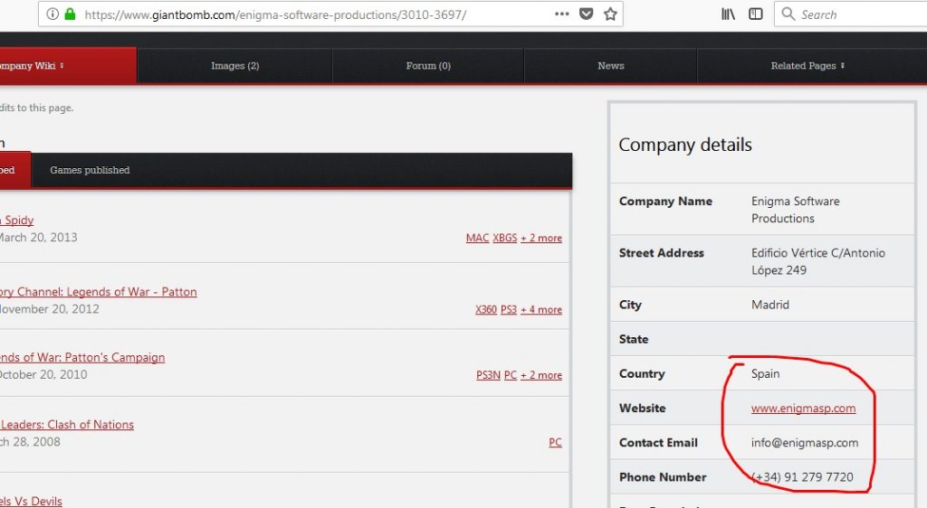Click the 'March 20, 2013' release date
This screenshot has width=927, height=508.
click(38, 237)
